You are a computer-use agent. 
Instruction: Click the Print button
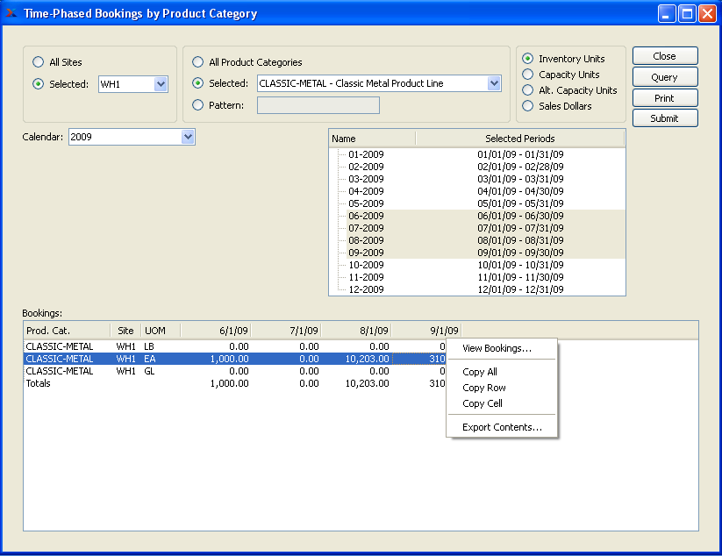(664, 98)
